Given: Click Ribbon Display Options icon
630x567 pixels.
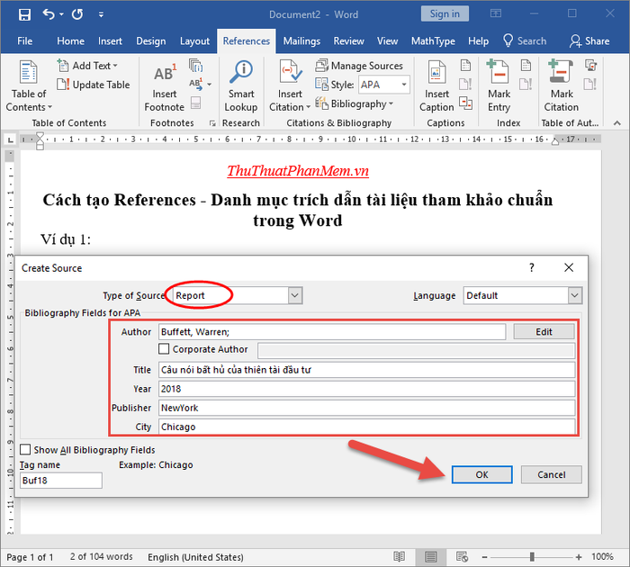Looking at the screenshot, I should click(496, 13).
